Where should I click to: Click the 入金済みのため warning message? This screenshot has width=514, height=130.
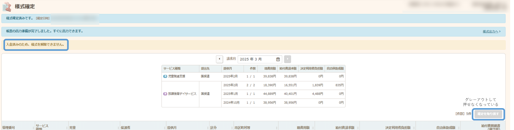click(x=36, y=45)
